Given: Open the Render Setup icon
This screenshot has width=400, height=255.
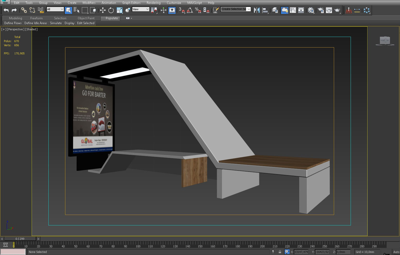Looking at the screenshot, I should (321, 10).
